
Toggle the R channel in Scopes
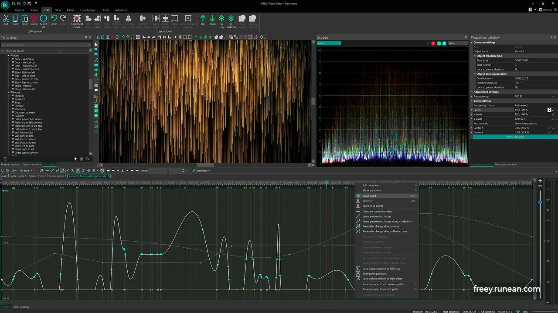pos(433,43)
